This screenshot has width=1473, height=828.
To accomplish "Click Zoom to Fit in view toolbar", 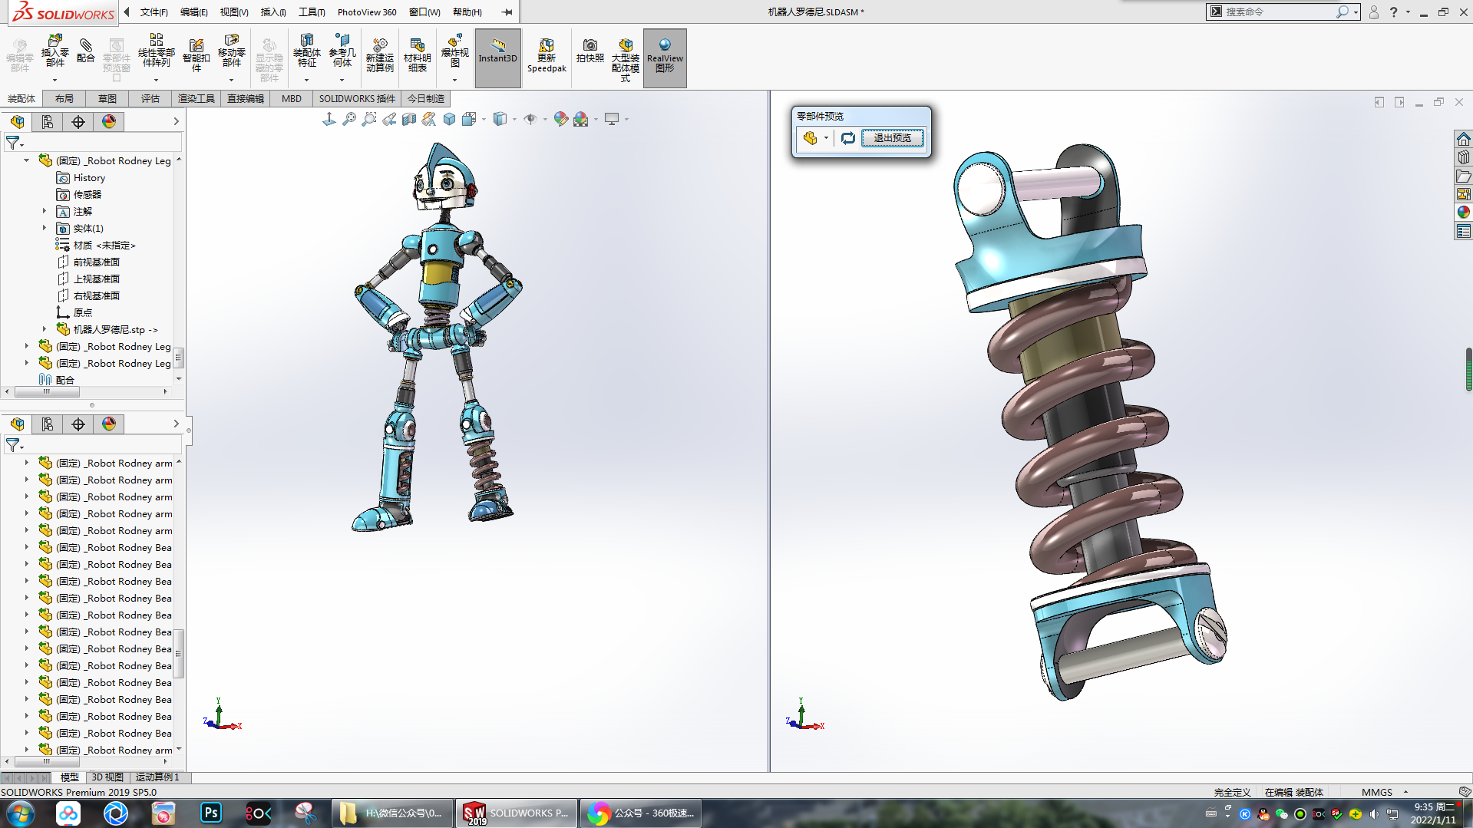I will click(x=349, y=119).
